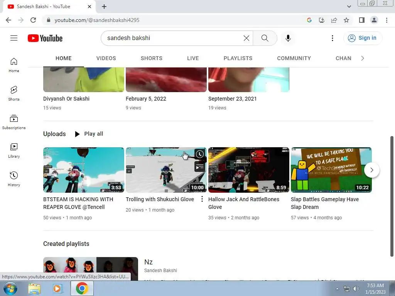Clear the search text with the X icon
395x296 pixels.
pos(246,38)
